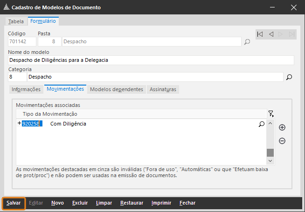The width and height of the screenshot is (305, 212).
Task: Create new record with Novo
Action: pyautogui.click(x=57, y=203)
